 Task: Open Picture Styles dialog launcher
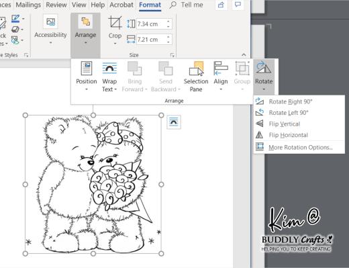(26, 55)
